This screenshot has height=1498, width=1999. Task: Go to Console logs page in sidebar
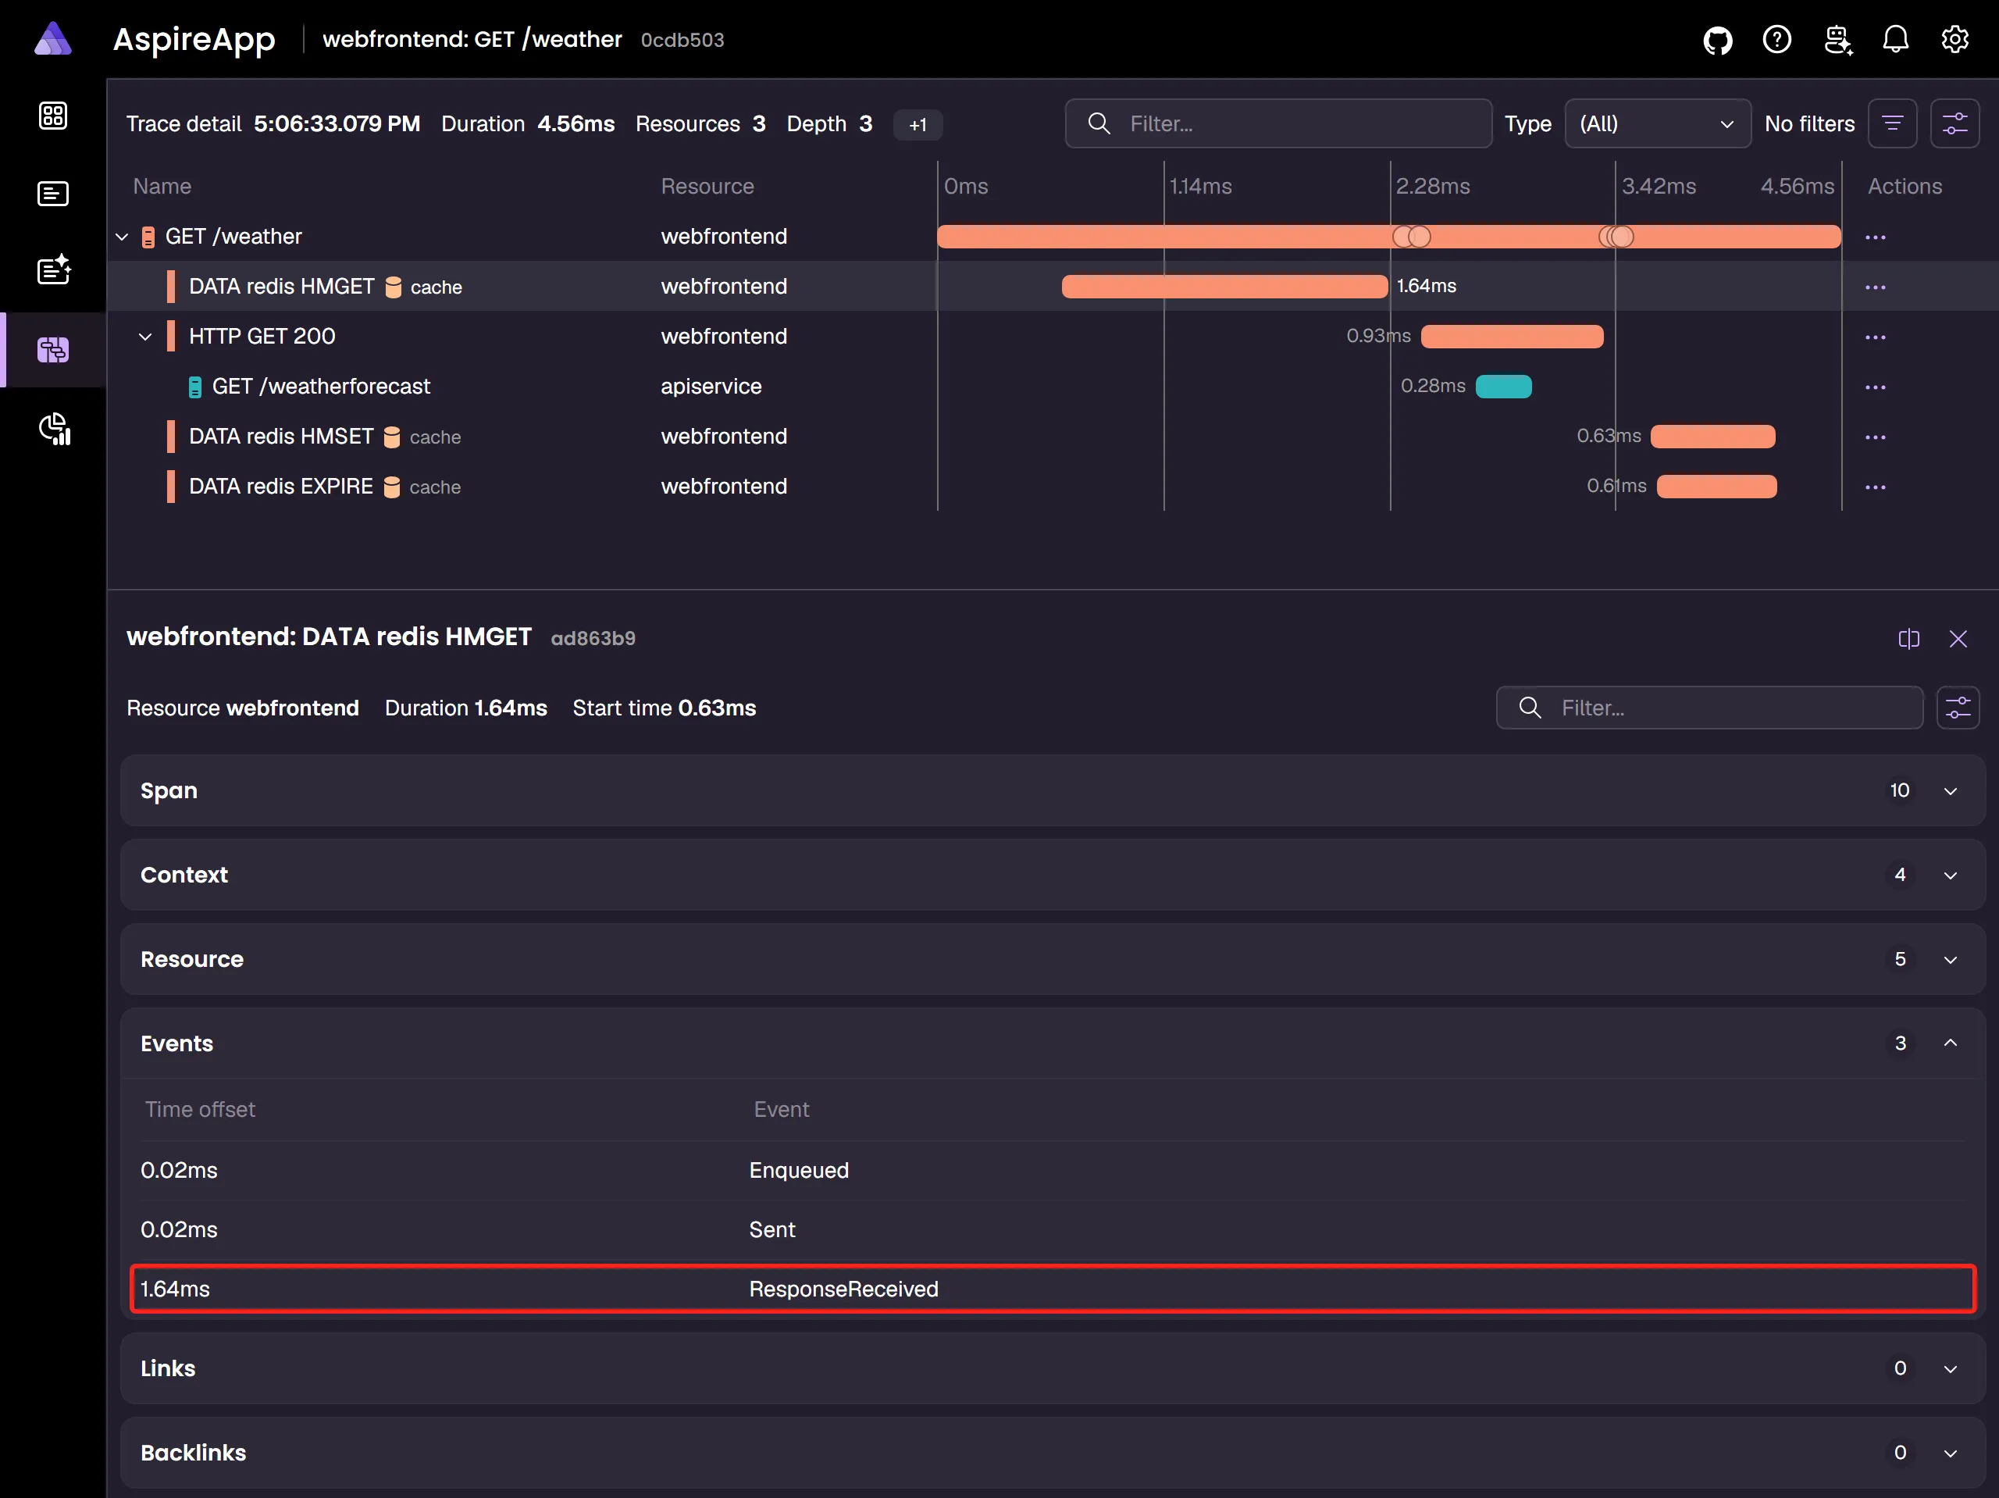click(x=52, y=194)
